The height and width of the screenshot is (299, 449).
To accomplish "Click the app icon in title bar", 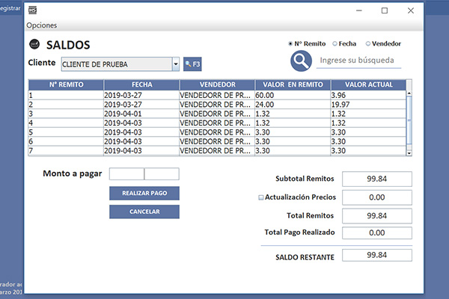I will click(x=32, y=10).
